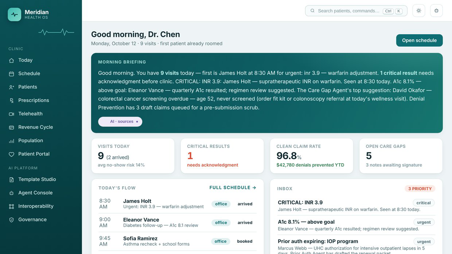Open the Visits Today card

[133, 156]
